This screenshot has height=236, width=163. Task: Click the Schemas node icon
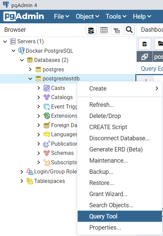47,153
